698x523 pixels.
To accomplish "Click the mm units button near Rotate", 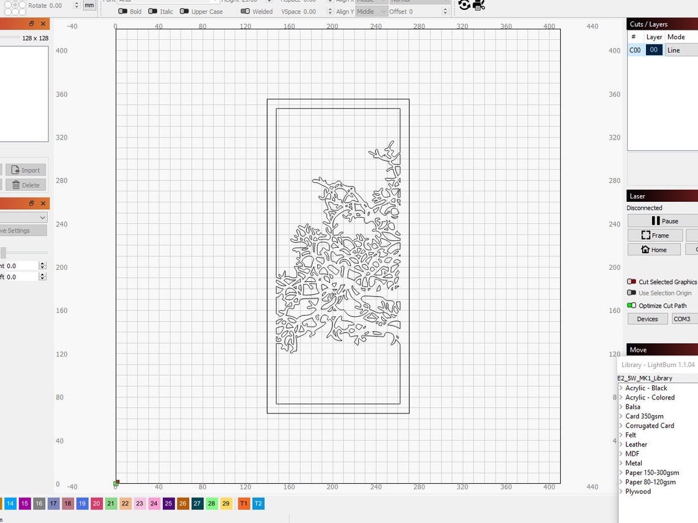I will click(89, 5).
